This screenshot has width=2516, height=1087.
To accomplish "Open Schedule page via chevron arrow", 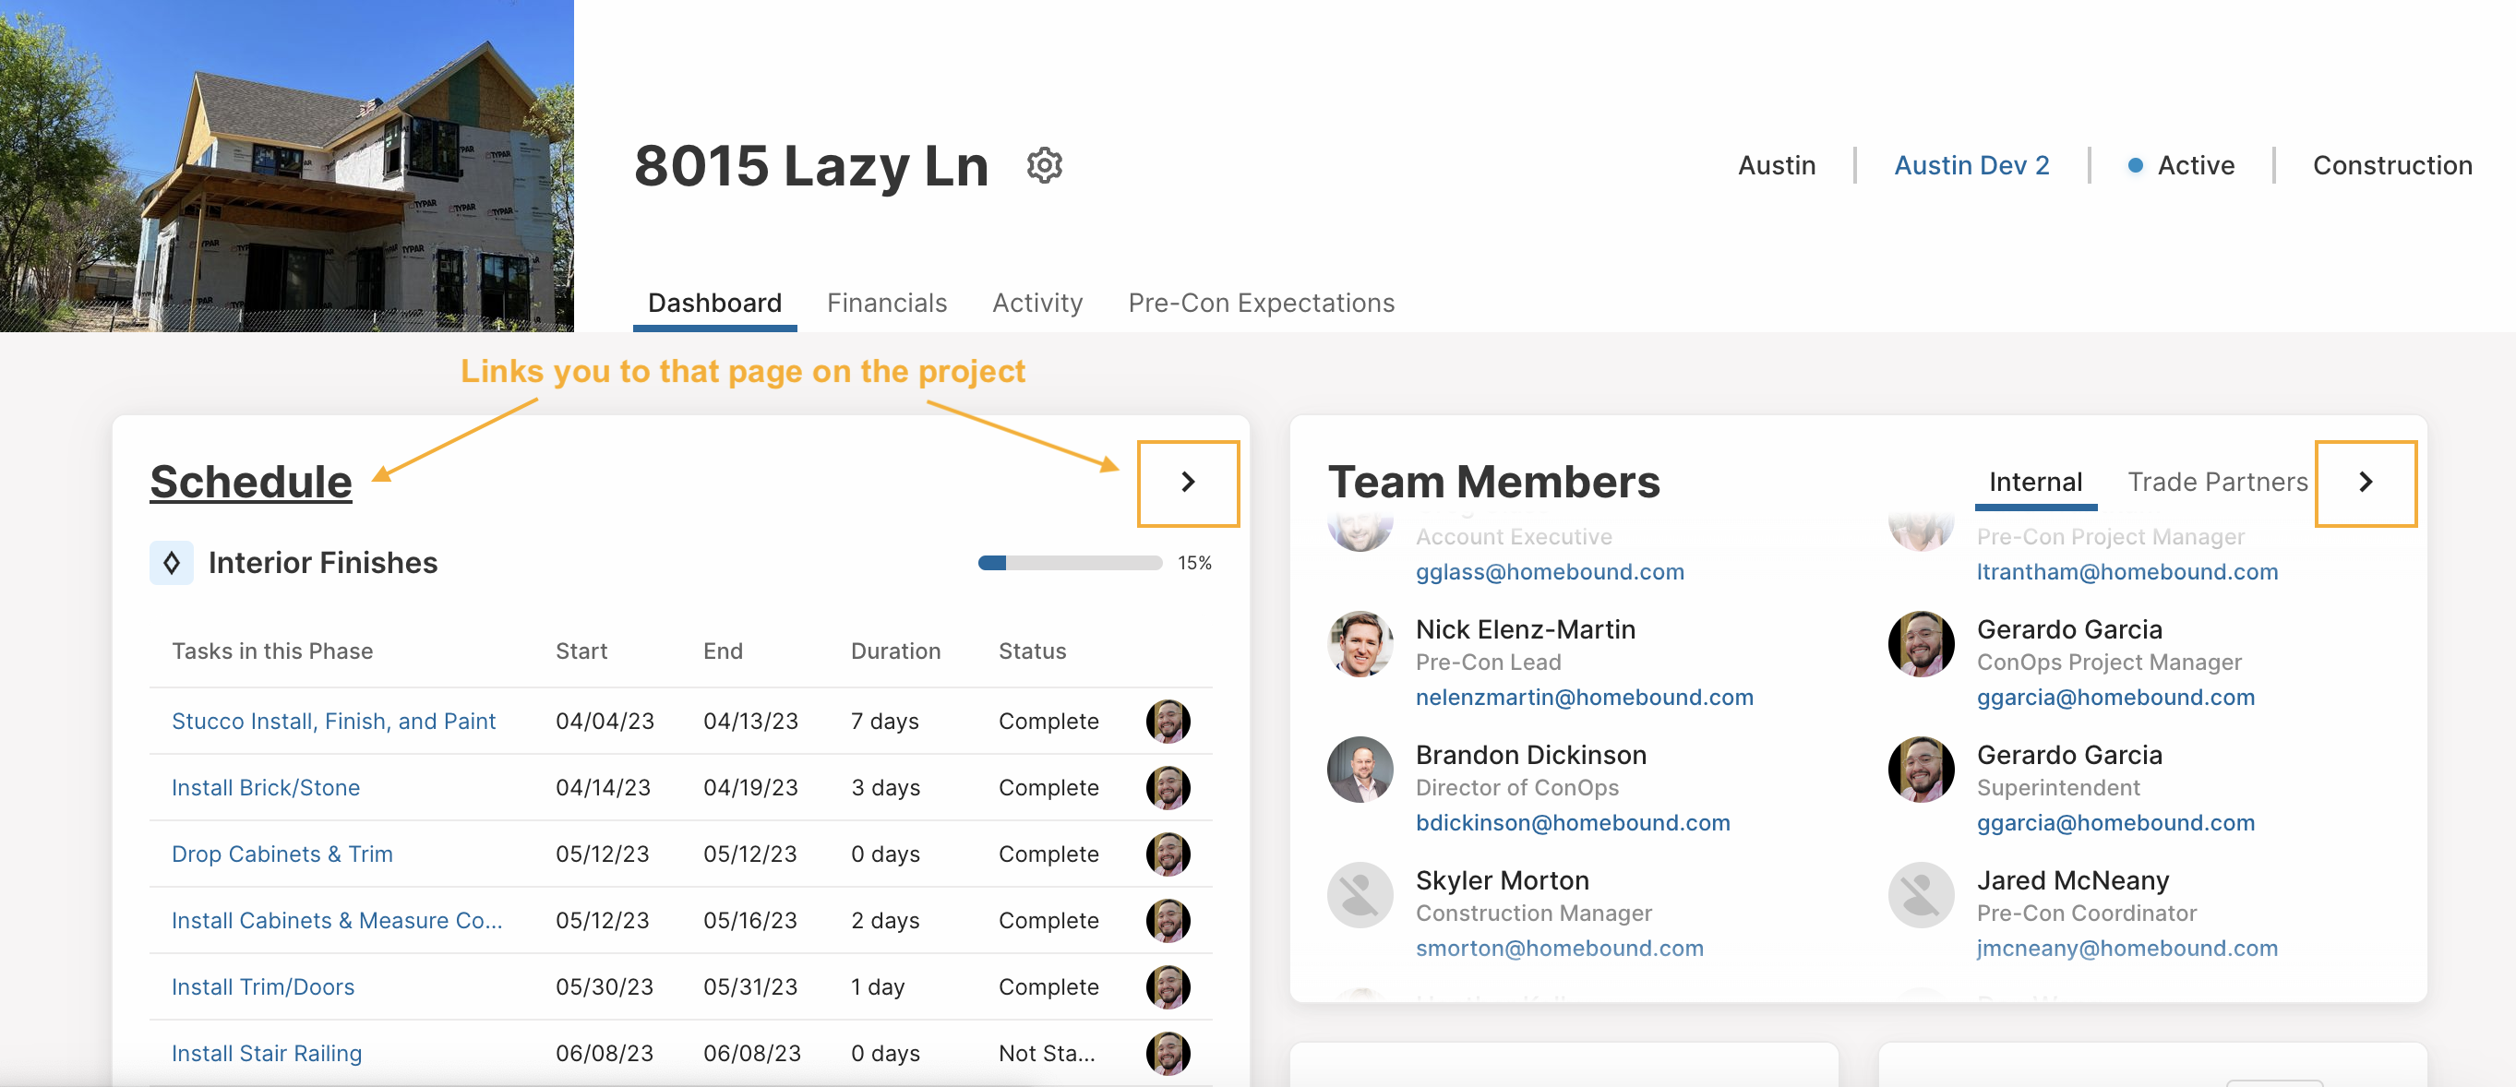I will pyautogui.click(x=1188, y=483).
